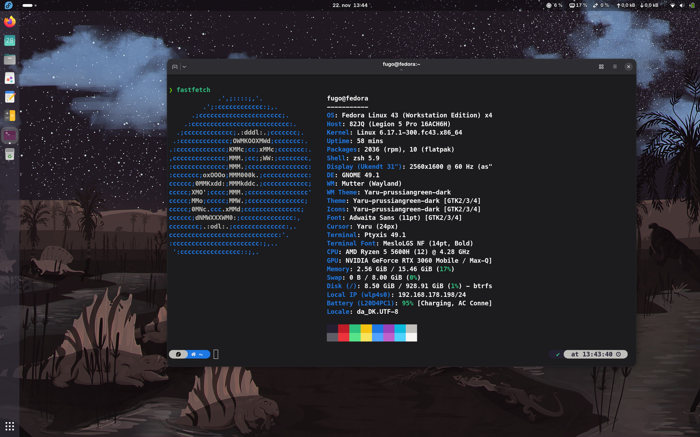Open the Calculator from dock

[10, 116]
